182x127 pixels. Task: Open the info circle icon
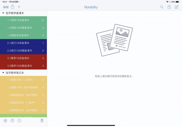click(x=19, y=121)
